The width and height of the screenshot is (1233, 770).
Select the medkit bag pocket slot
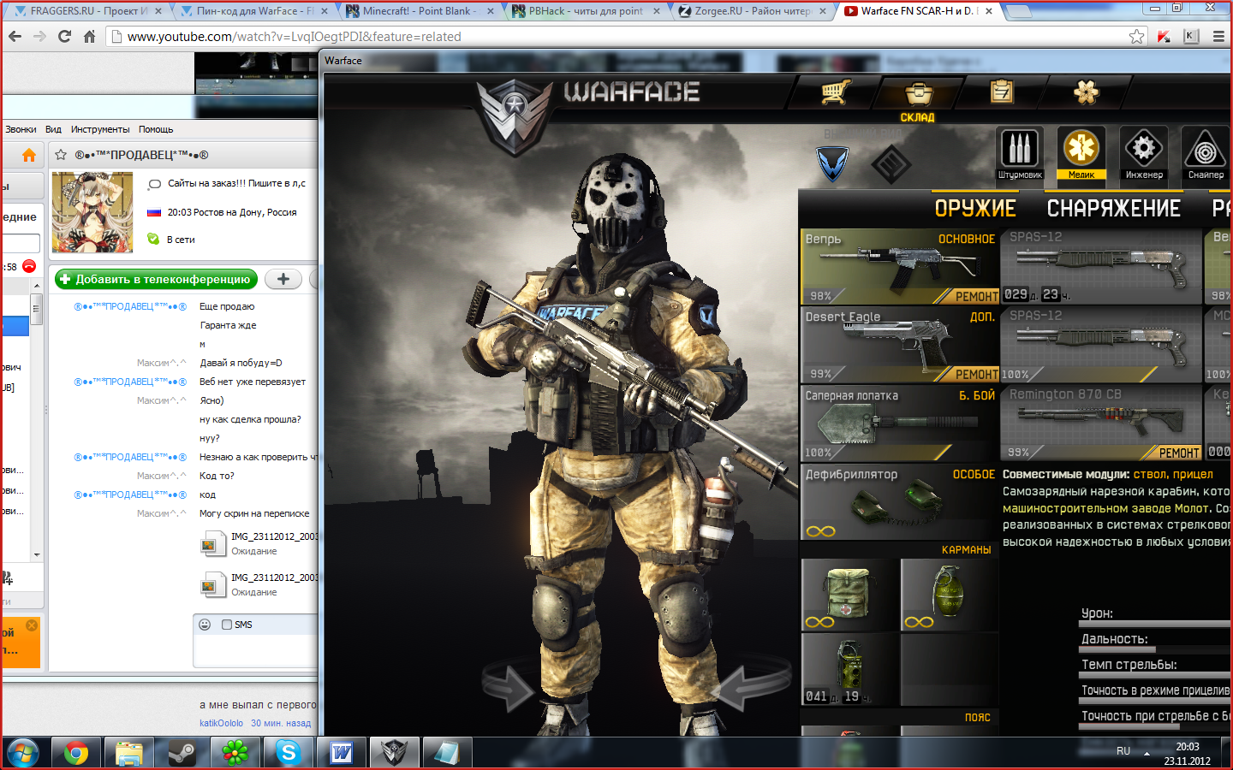click(x=849, y=595)
